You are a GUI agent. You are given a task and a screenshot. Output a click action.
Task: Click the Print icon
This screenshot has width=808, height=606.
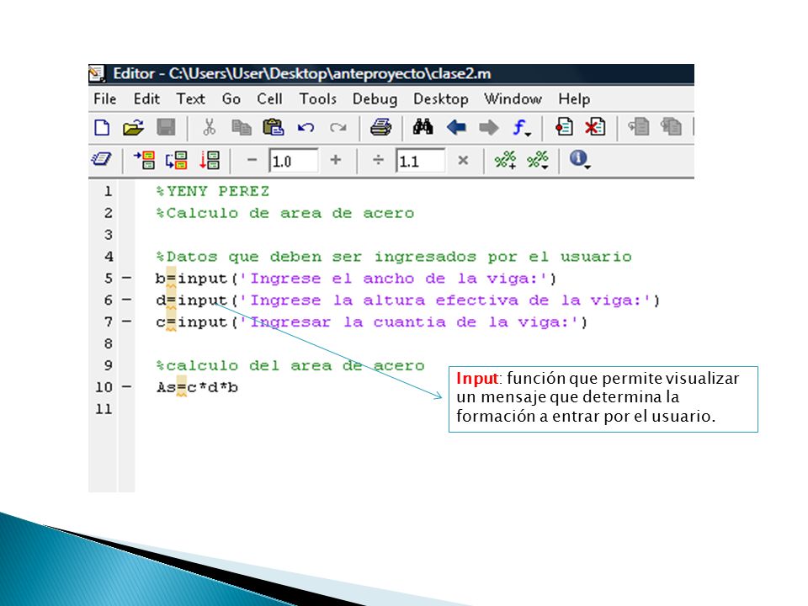[x=380, y=127]
